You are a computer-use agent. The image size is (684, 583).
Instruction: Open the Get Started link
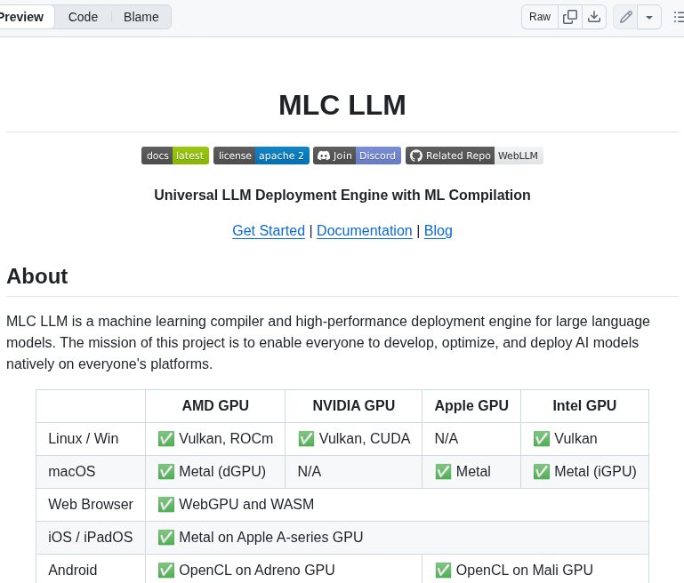click(x=269, y=230)
